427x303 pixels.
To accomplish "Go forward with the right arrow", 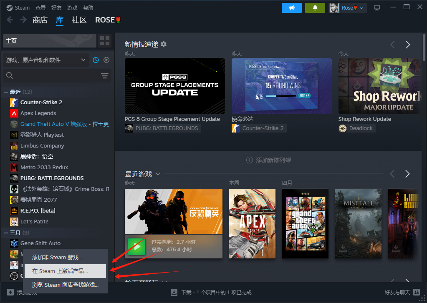I will pos(23,20).
